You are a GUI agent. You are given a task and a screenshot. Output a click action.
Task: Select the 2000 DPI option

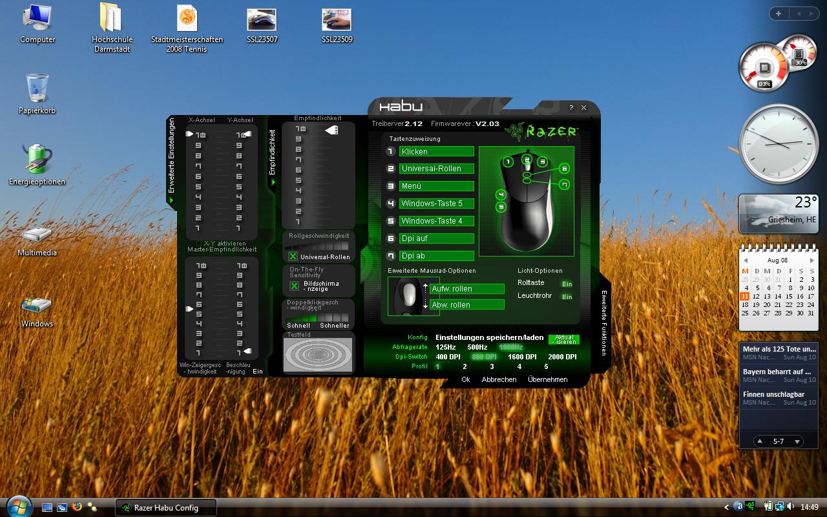tap(562, 357)
